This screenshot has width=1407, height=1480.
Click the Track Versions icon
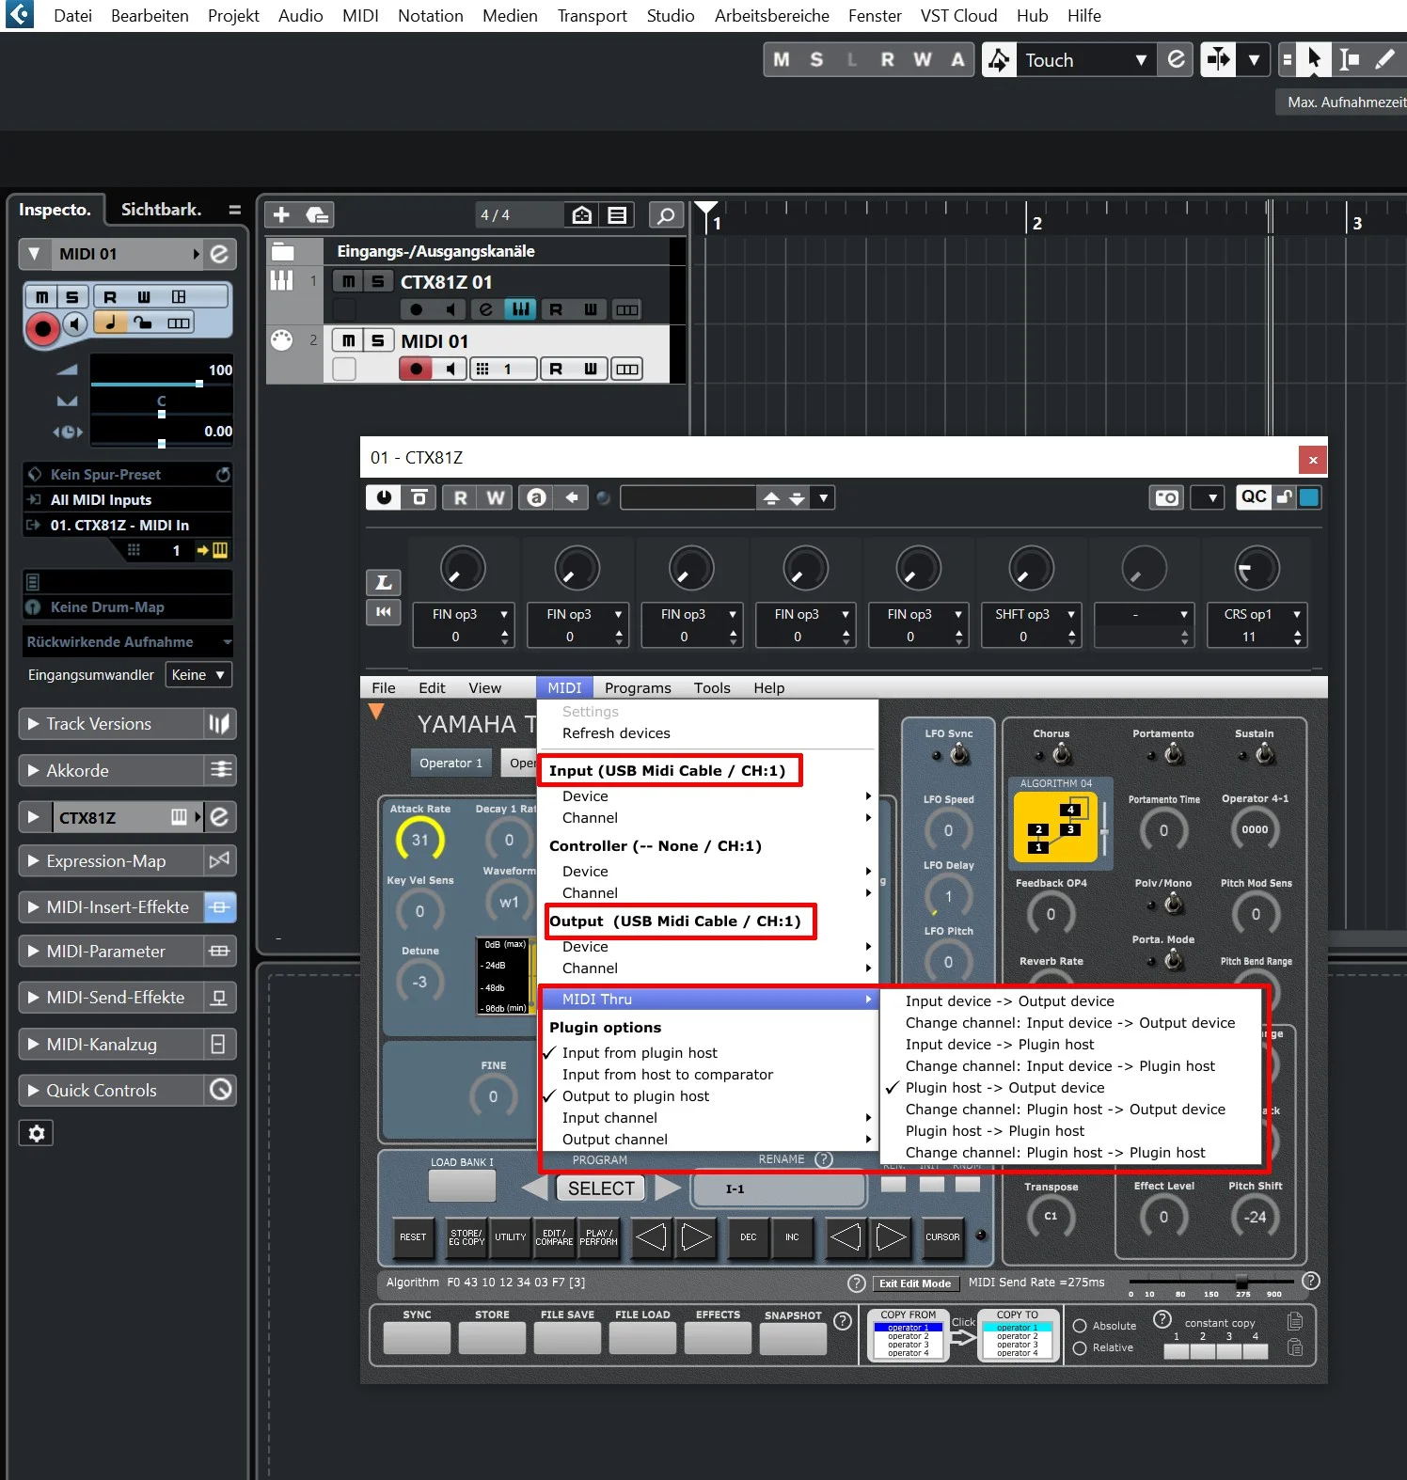pyautogui.click(x=219, y=724)
